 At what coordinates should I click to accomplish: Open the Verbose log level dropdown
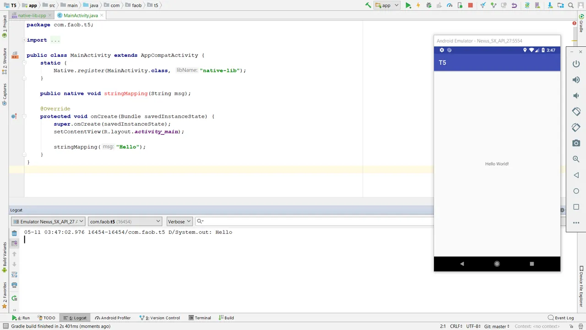pyautogui.click(x=179, y=221)
